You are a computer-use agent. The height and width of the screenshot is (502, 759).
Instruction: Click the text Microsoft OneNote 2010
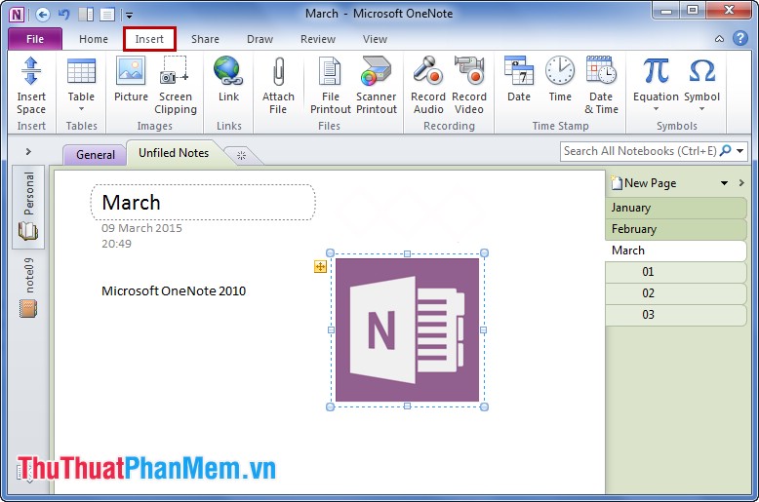[174, 290]
